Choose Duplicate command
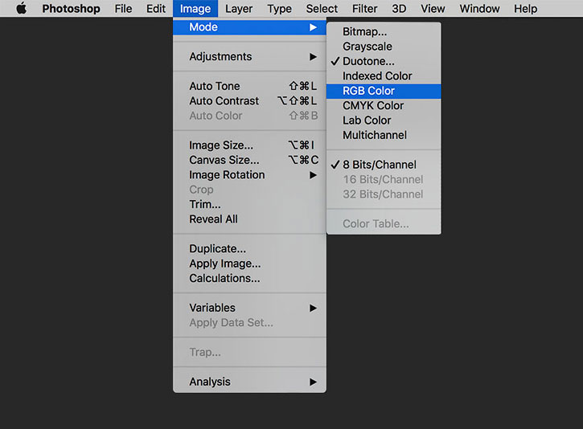The image size is (583, 429). [x=249, y=249]
